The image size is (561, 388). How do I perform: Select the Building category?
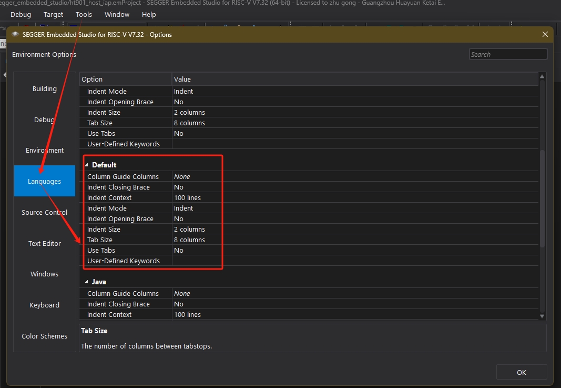45,88
